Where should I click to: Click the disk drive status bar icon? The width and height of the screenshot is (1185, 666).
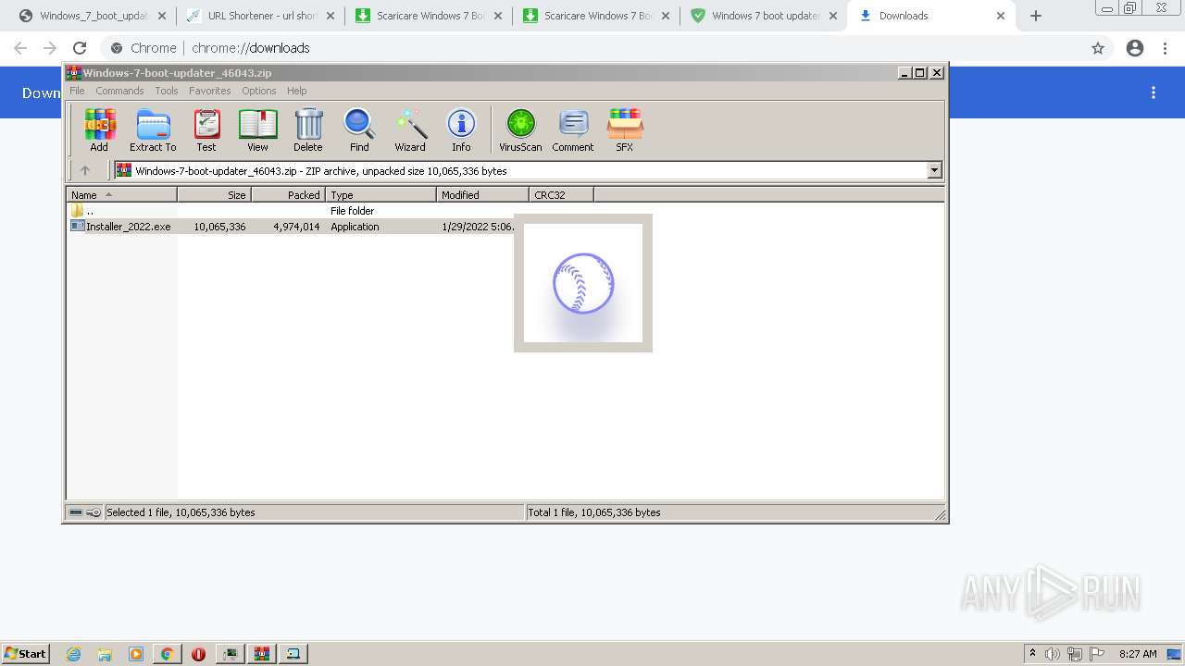click(76, 512)
